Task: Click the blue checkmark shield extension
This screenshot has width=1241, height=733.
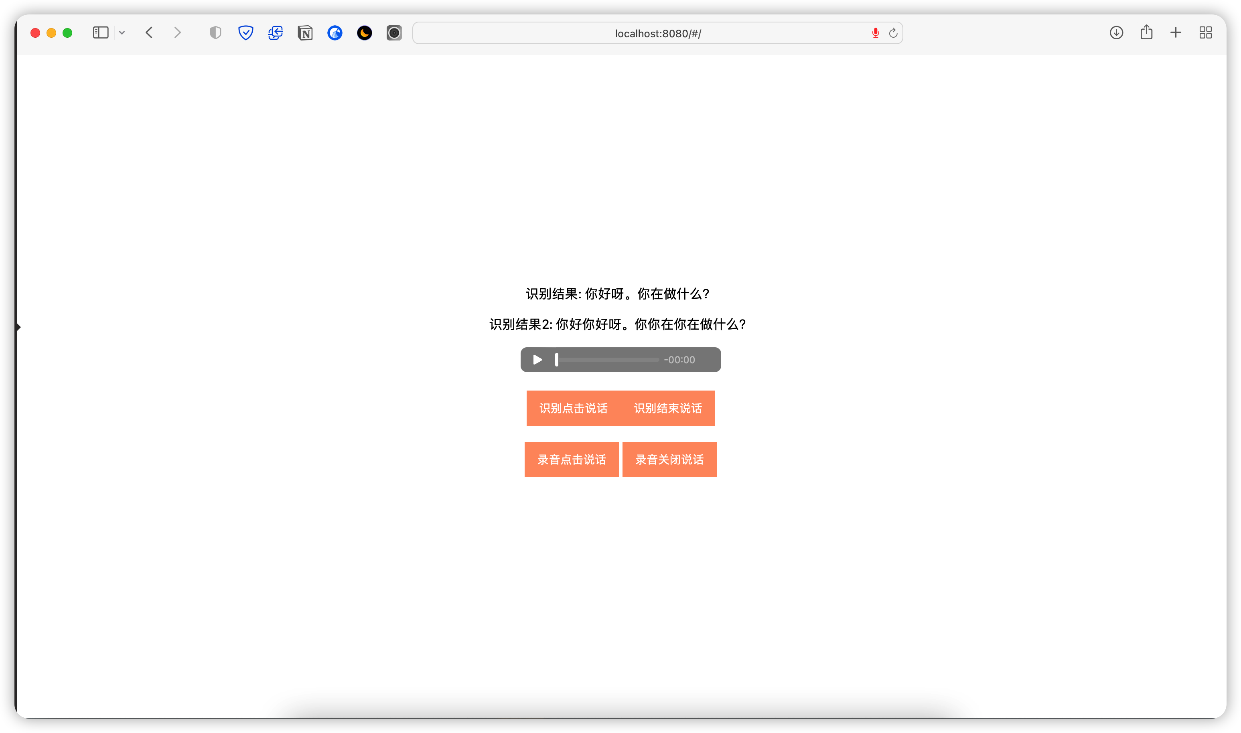Action: (245, 32)
